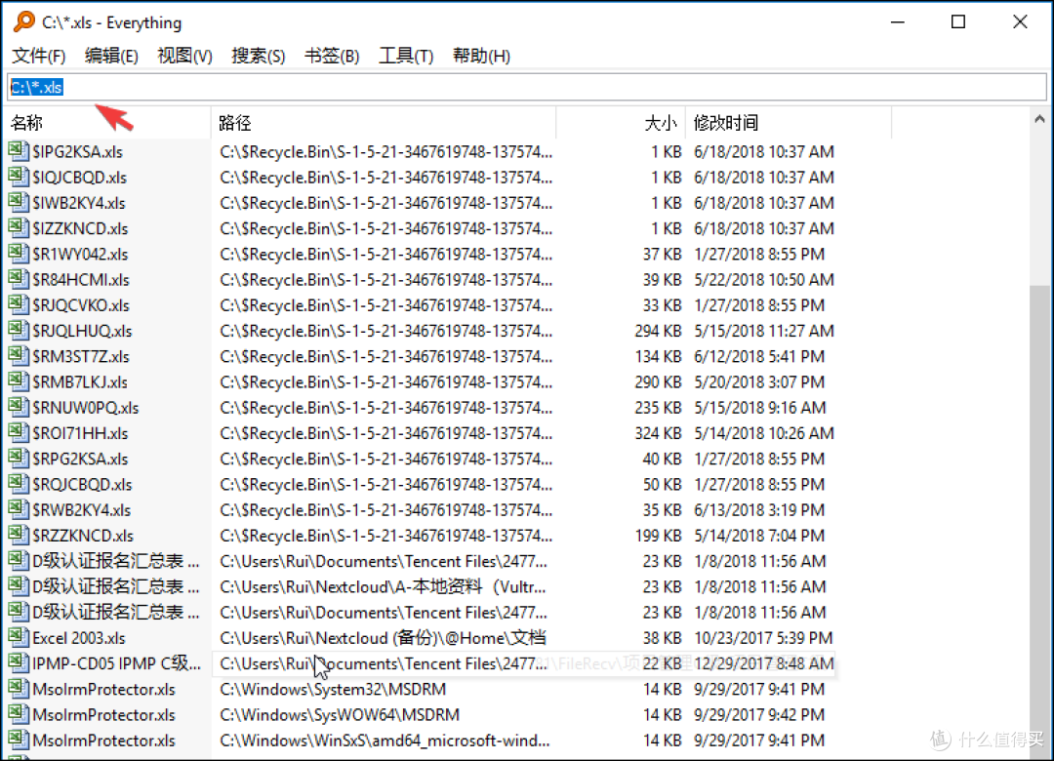1054x761 pixels.
Task: Click path C:\Windows\SysWOW64\MSDRM
Action: tap(340, 714)
